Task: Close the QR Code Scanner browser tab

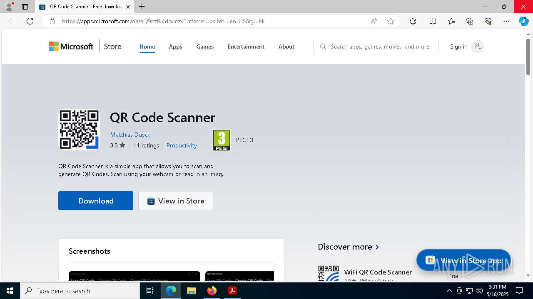Action: [128, 7]
